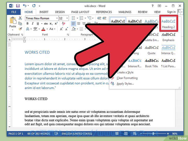This screenshot has height=141, width=188.
Task: Open the font size 12 dropdown
Action: (x=67, y=18)
